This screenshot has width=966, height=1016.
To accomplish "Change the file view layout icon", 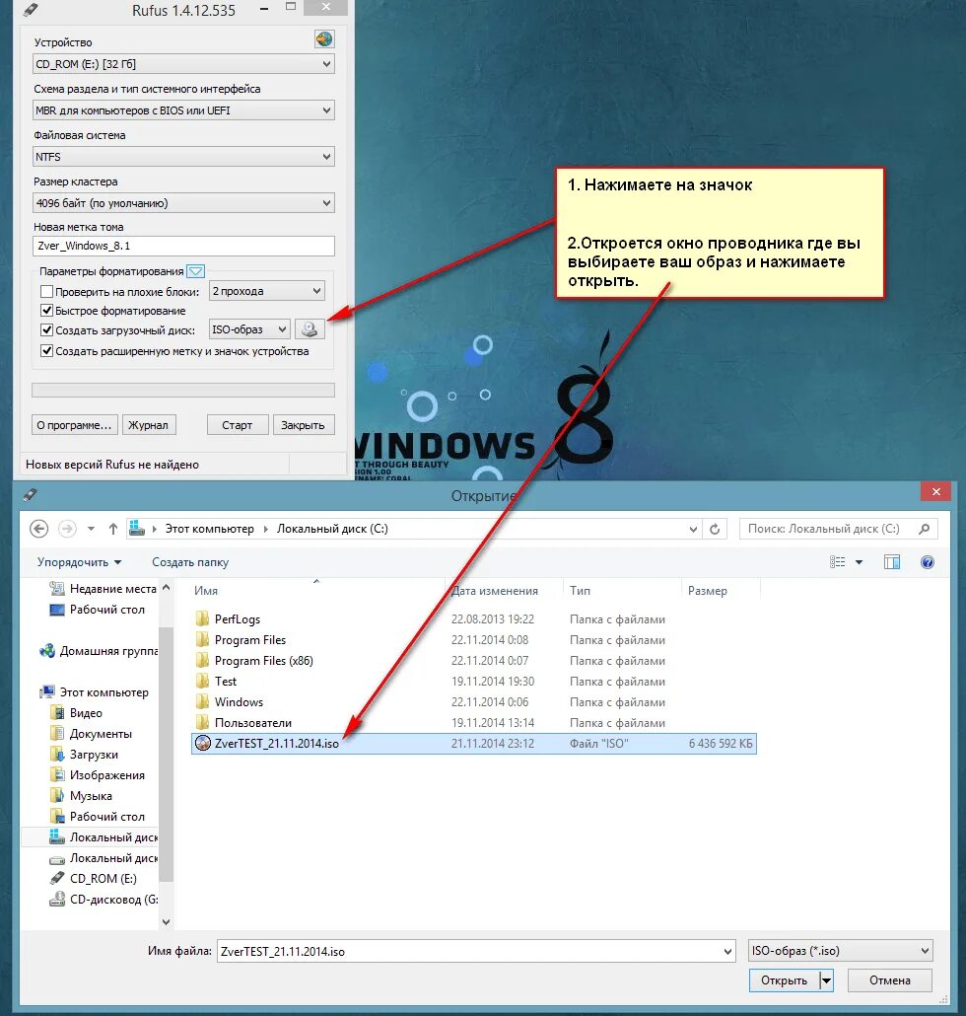I will click(837, 562).
